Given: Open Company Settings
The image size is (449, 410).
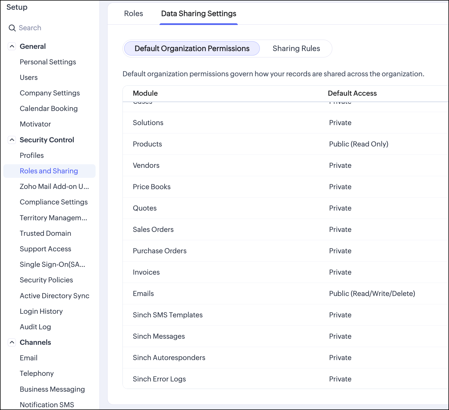Looking at the screenshot, I should point(50,93).
